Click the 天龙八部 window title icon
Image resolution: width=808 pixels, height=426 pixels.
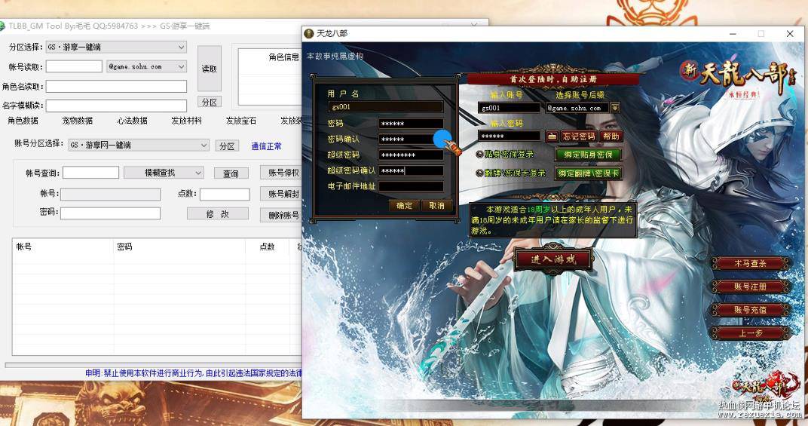309,33
